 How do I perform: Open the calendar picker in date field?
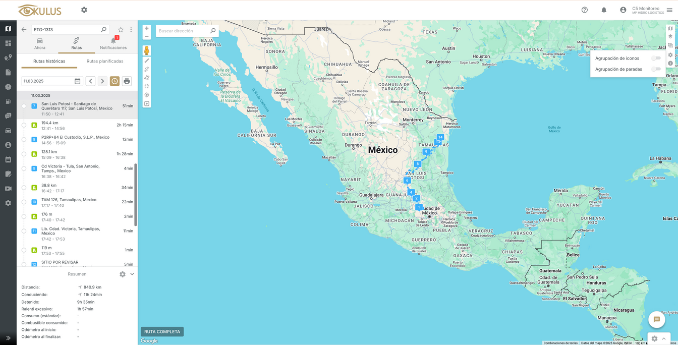point(77,81)
